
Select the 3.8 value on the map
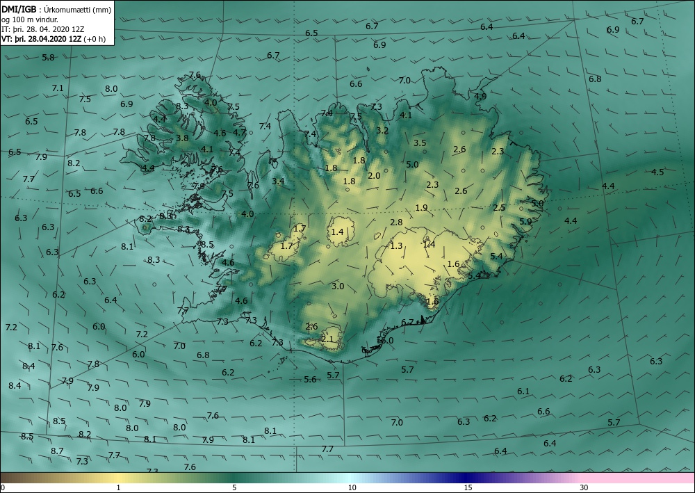[182, 138]
